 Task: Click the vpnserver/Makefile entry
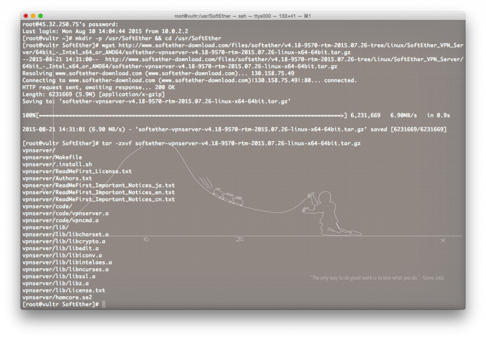pyautogui.click(x=52, y=157)
